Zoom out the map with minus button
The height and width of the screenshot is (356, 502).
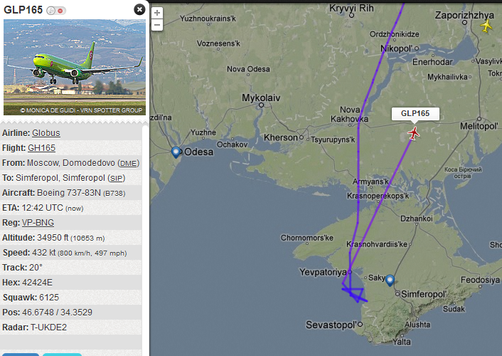click(157, 25)
